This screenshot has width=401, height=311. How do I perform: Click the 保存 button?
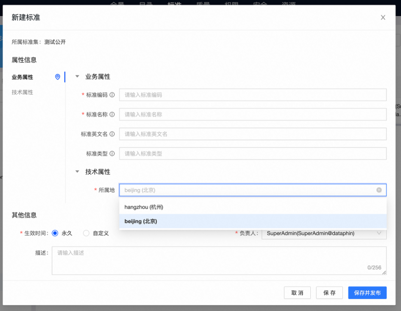[x=329, y=292]
